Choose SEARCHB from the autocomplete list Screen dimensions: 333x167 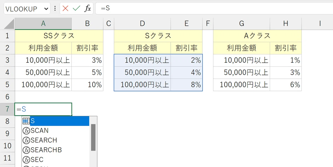pos(56,150)
